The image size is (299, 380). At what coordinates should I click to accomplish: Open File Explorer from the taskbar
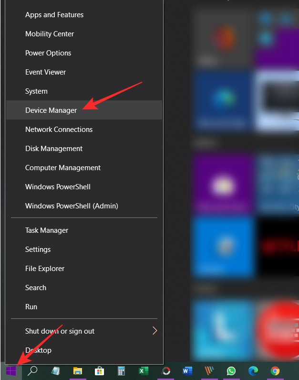point(78,371)
